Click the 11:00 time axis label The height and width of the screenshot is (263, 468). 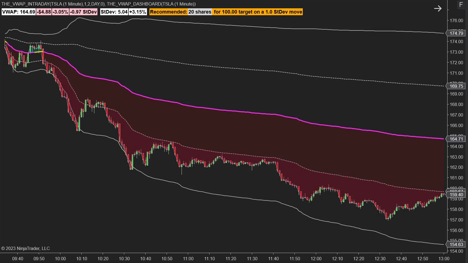pos(188,259)
